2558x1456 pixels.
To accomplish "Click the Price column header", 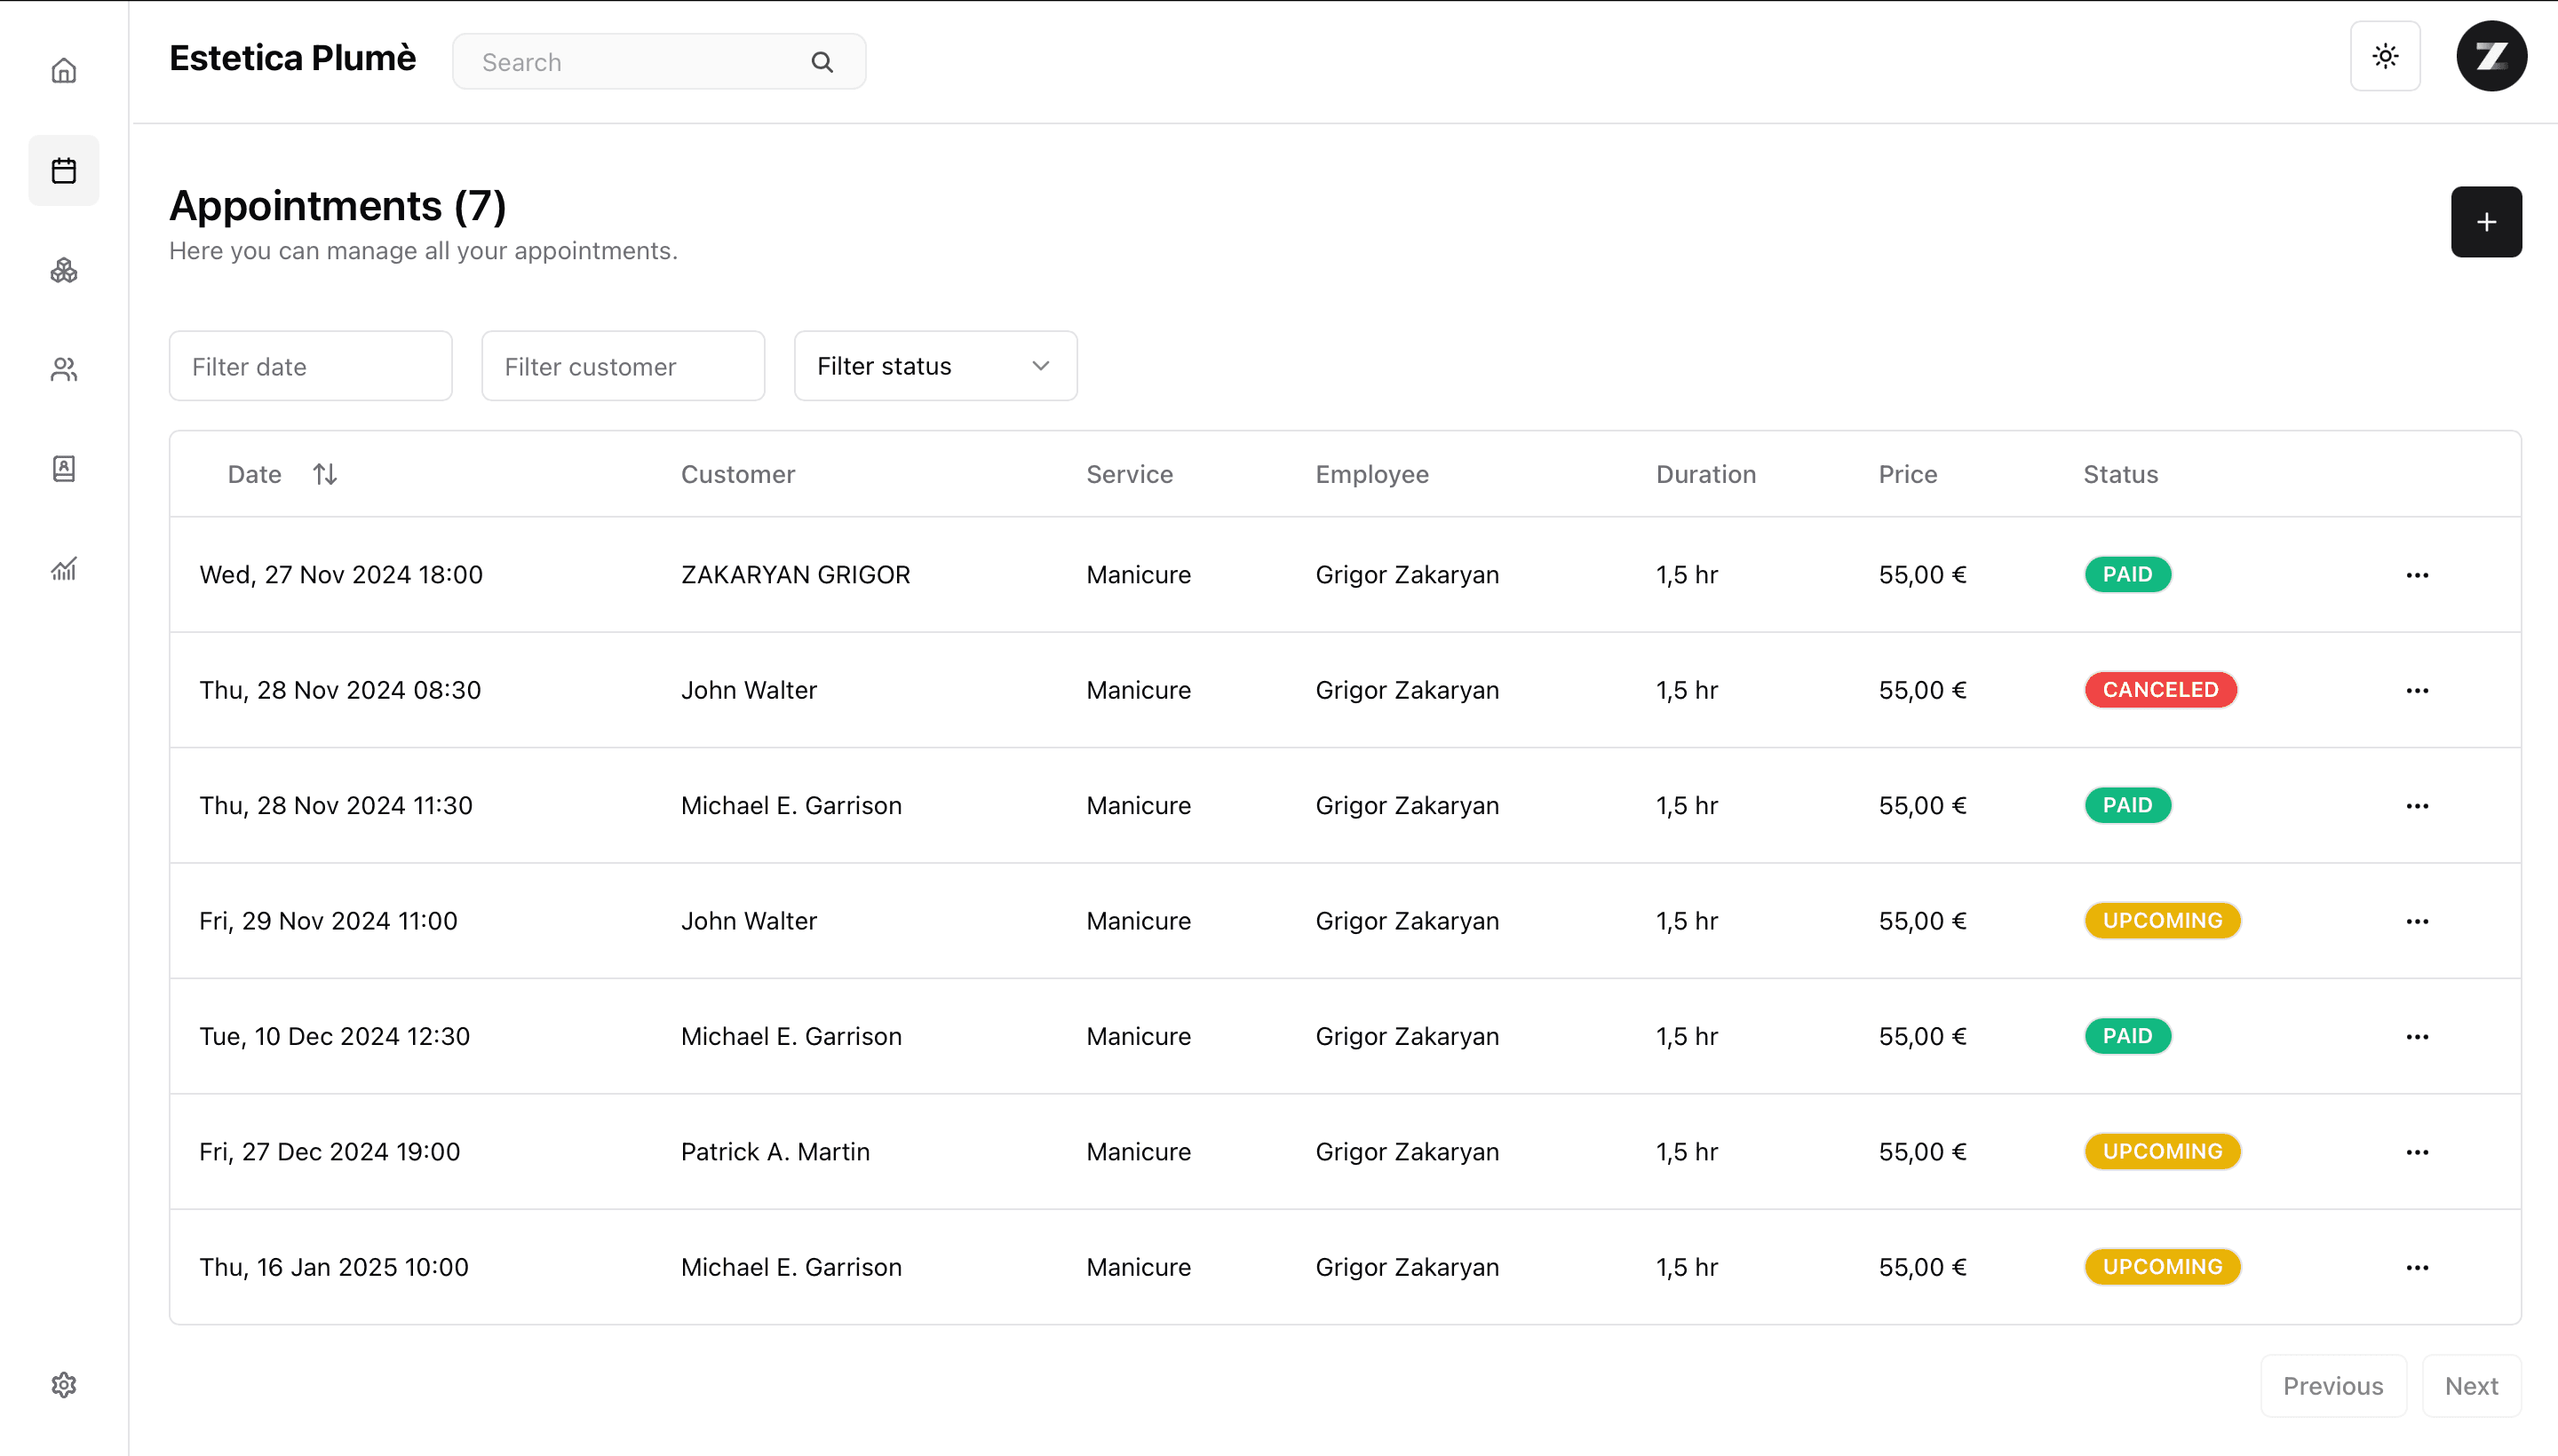I will (1908, 474).
